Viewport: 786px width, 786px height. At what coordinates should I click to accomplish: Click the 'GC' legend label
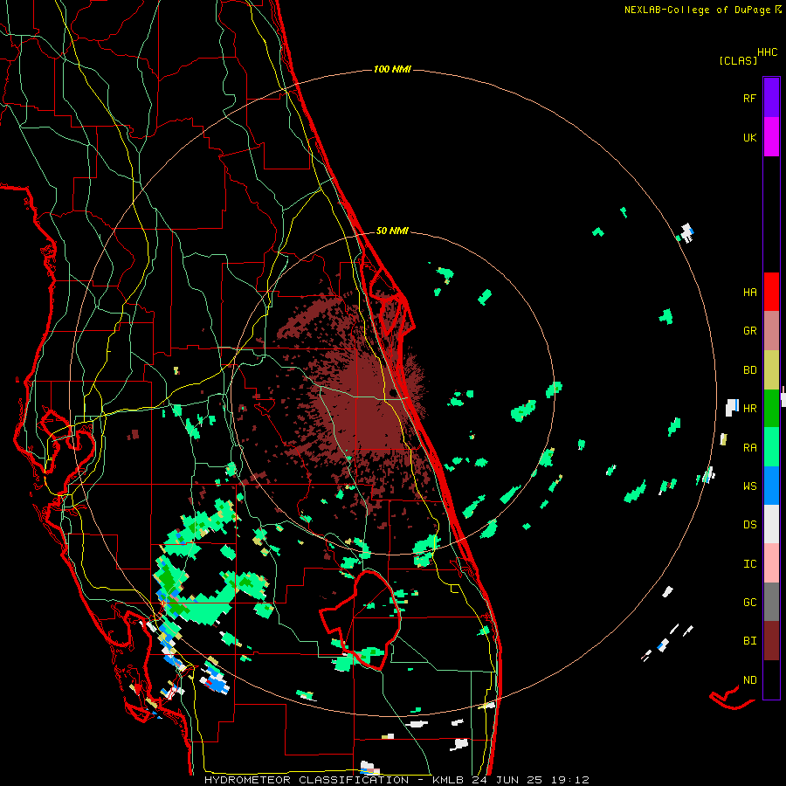pos(749,602)
